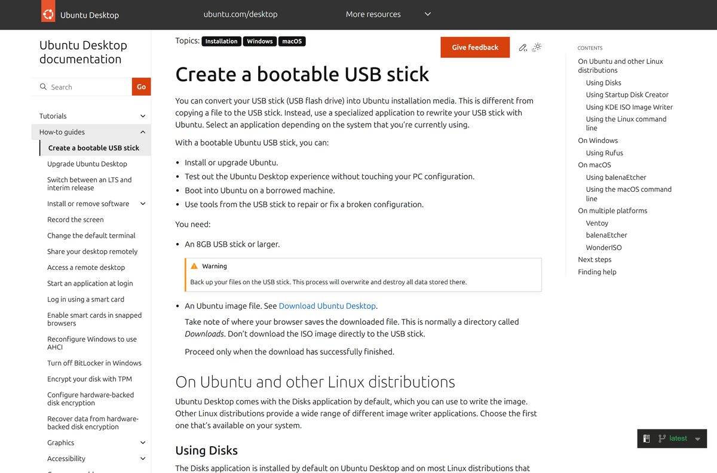Jump to Using Rufus in contents
The height and width of the screenshot is (473, 717).
(x=605, y=153)
